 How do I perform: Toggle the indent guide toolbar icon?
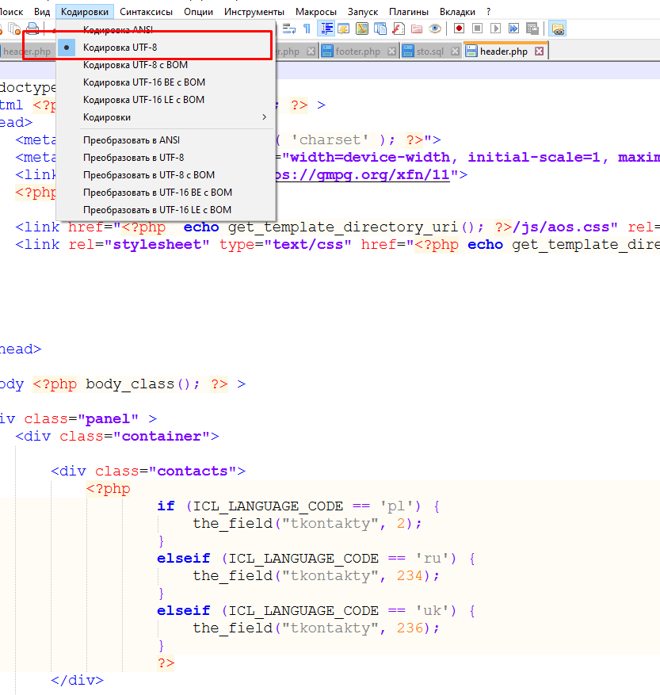coord(326,29)
